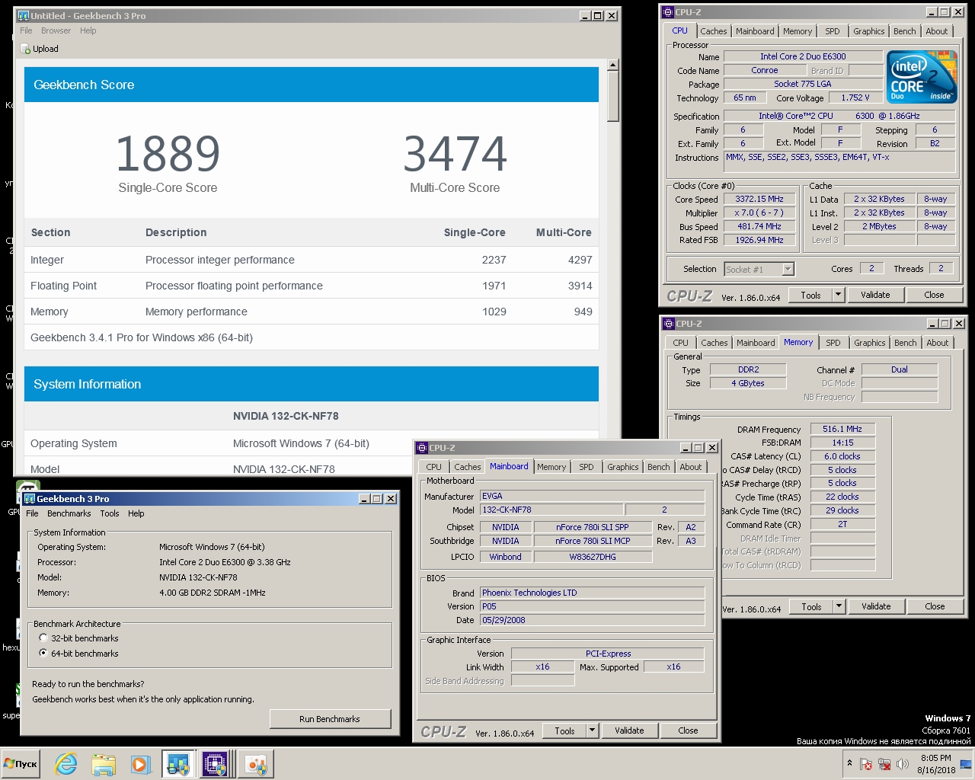Image resolution: width=975 pixels, height=780 pixels.
Task: Click the BIOS Brand Phoenix Technologies field
Action: [592, 593]
